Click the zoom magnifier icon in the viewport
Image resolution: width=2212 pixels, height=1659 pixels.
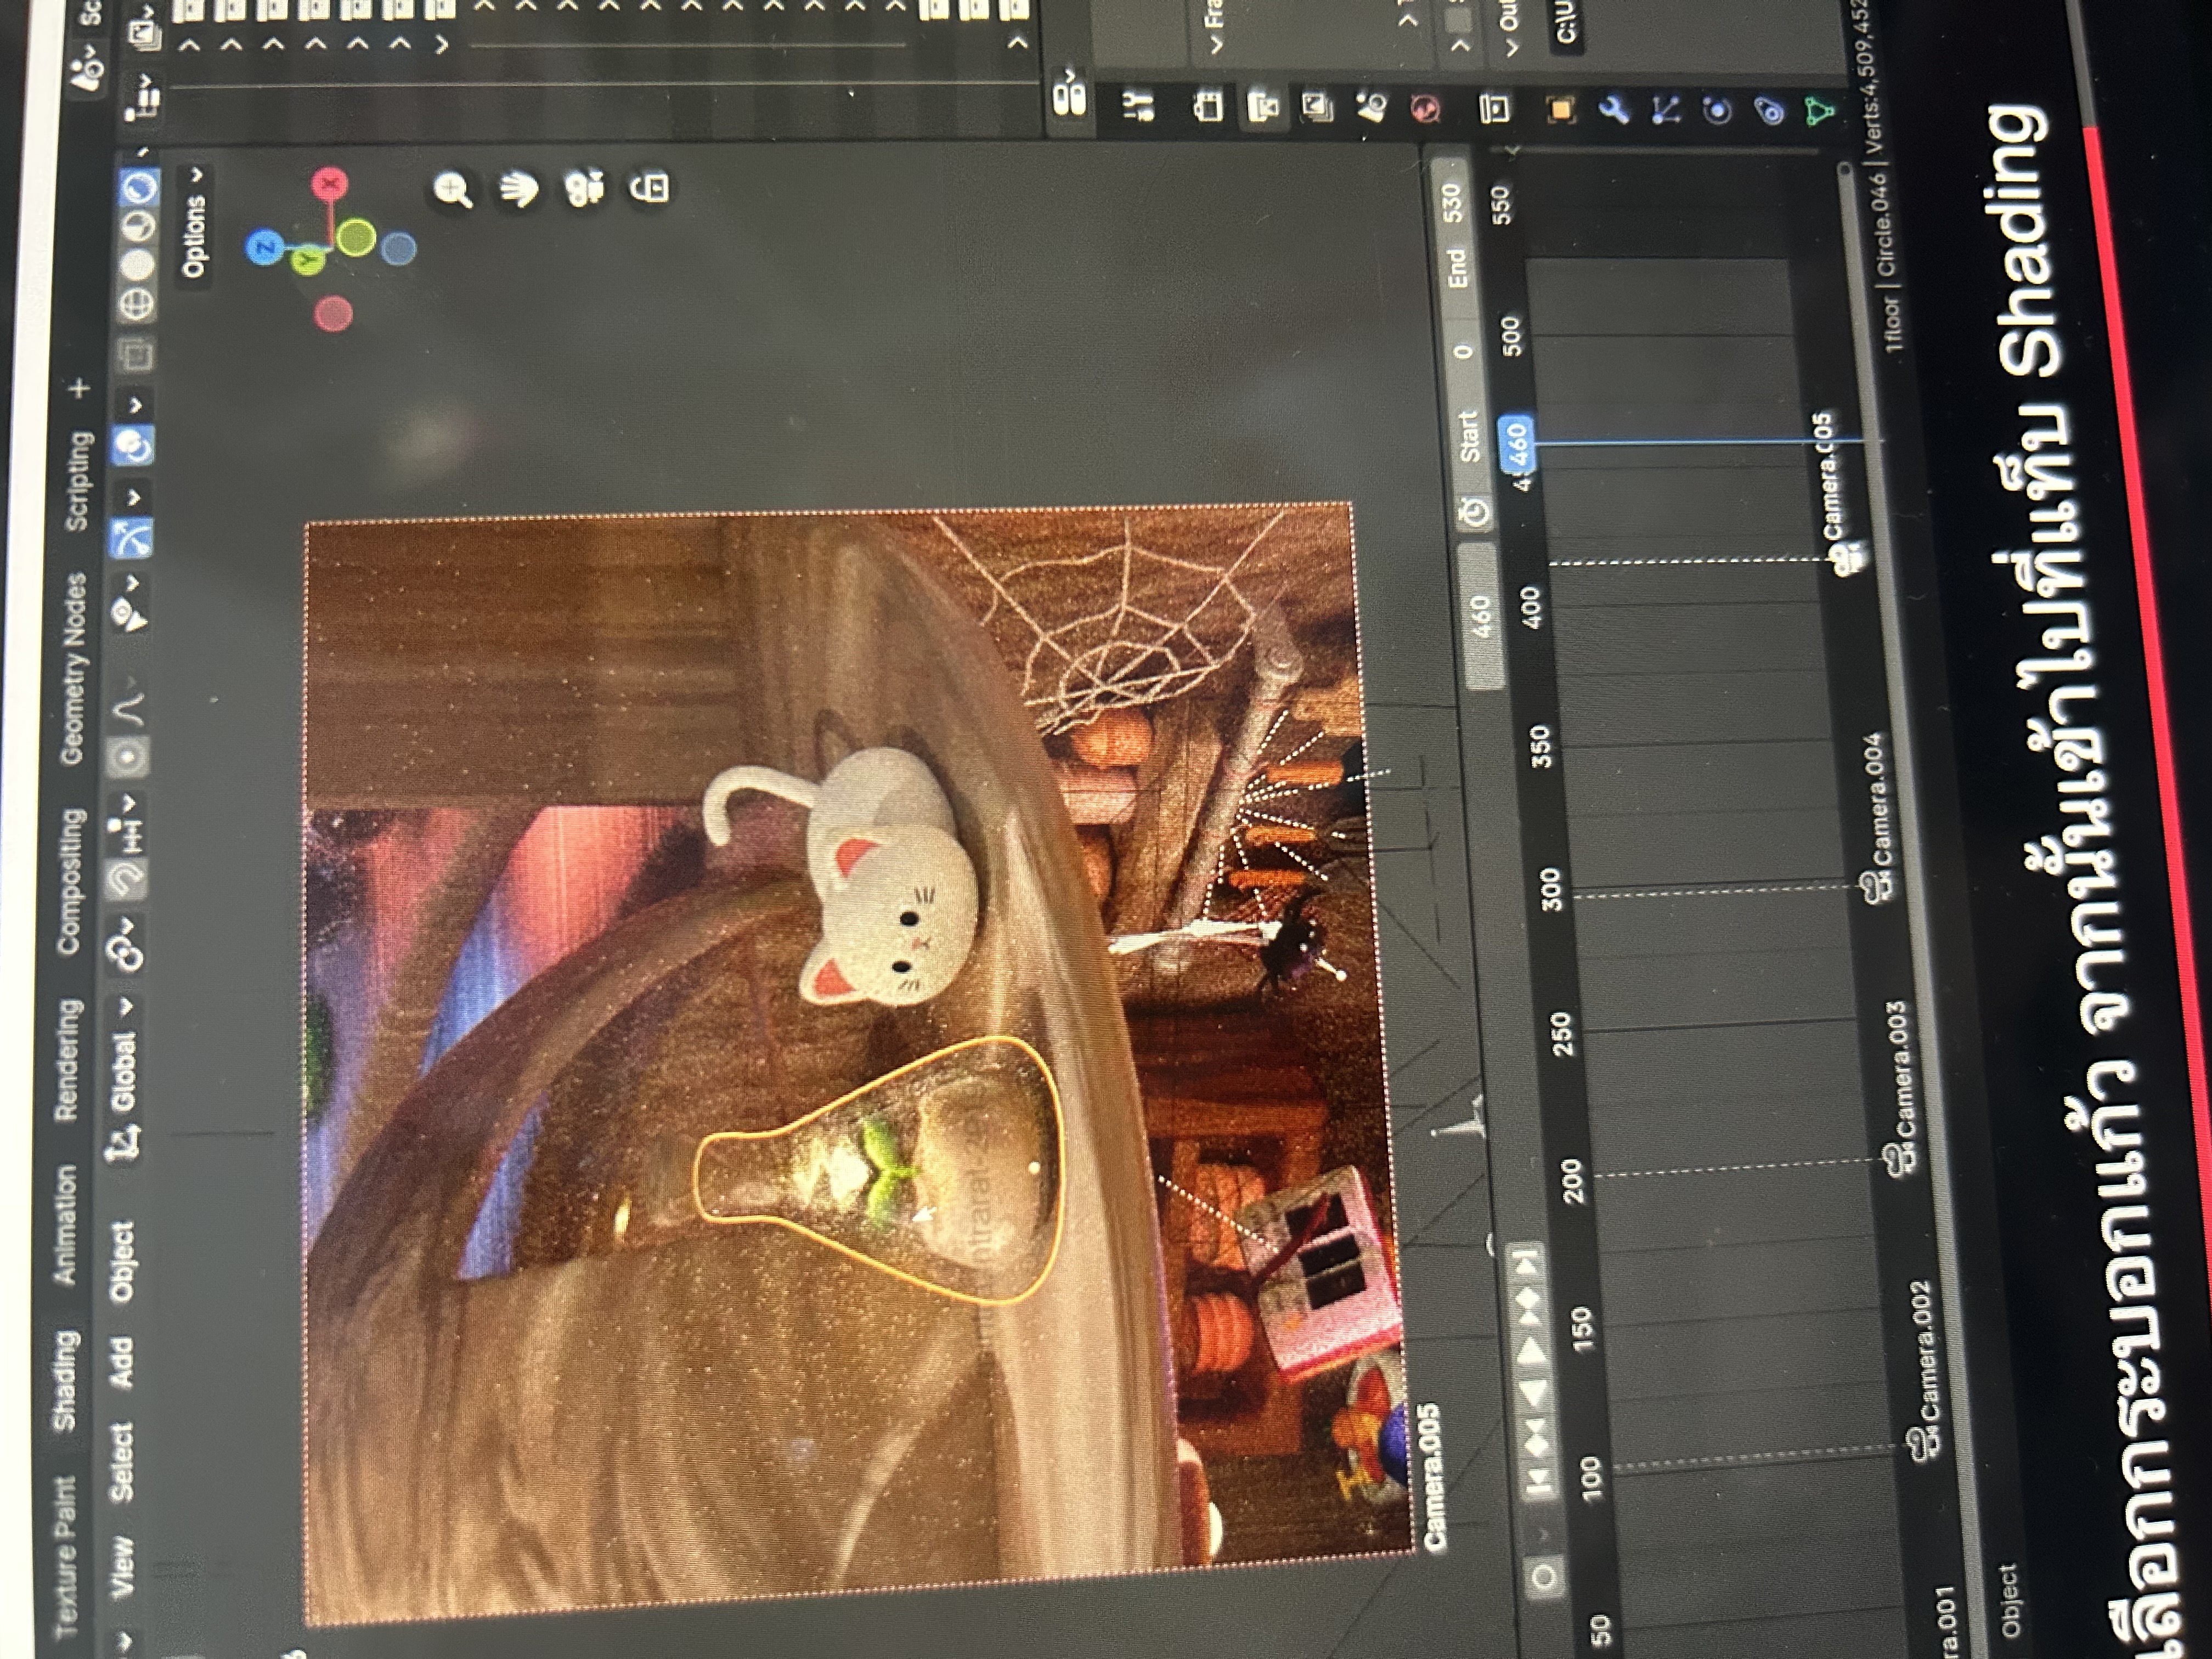[454, 189]
